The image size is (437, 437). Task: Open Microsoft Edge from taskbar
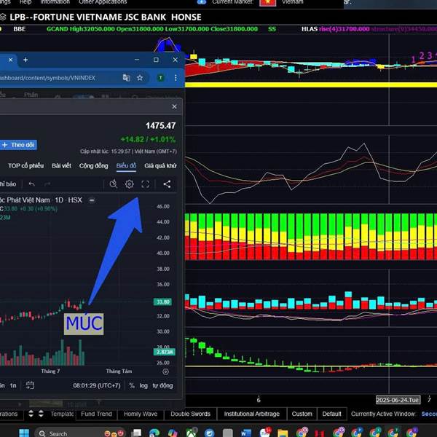154,433
